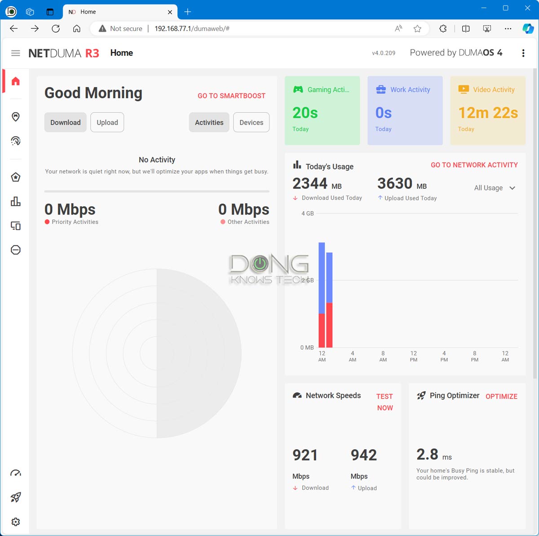The height and width of the screenshot is (536, 539).
Task: Select the Devices toggle button
Action: (252, 122)
